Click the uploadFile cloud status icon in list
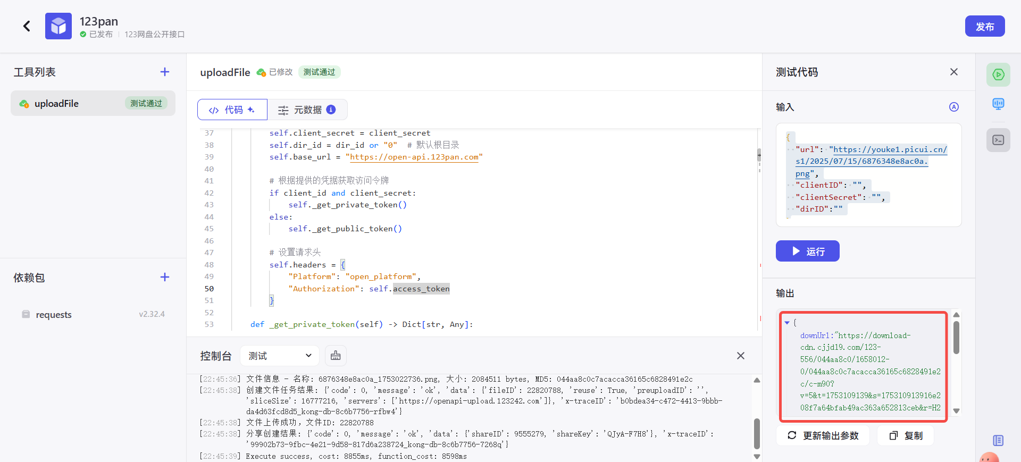The image size is (1021, 462). pos(24,104)
